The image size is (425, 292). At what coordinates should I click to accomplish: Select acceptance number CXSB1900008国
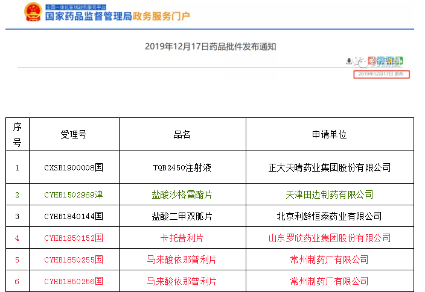click(74, 167)
